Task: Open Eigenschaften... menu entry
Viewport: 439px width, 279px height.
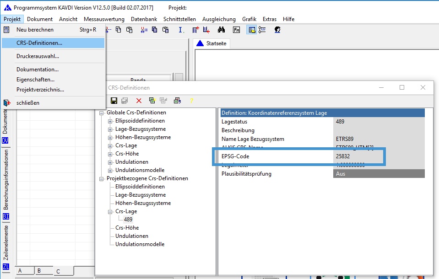Action: (x=53, y=80)
